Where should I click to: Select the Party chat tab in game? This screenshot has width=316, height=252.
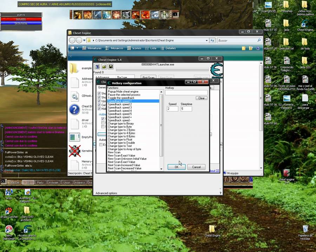coord(40,182)
